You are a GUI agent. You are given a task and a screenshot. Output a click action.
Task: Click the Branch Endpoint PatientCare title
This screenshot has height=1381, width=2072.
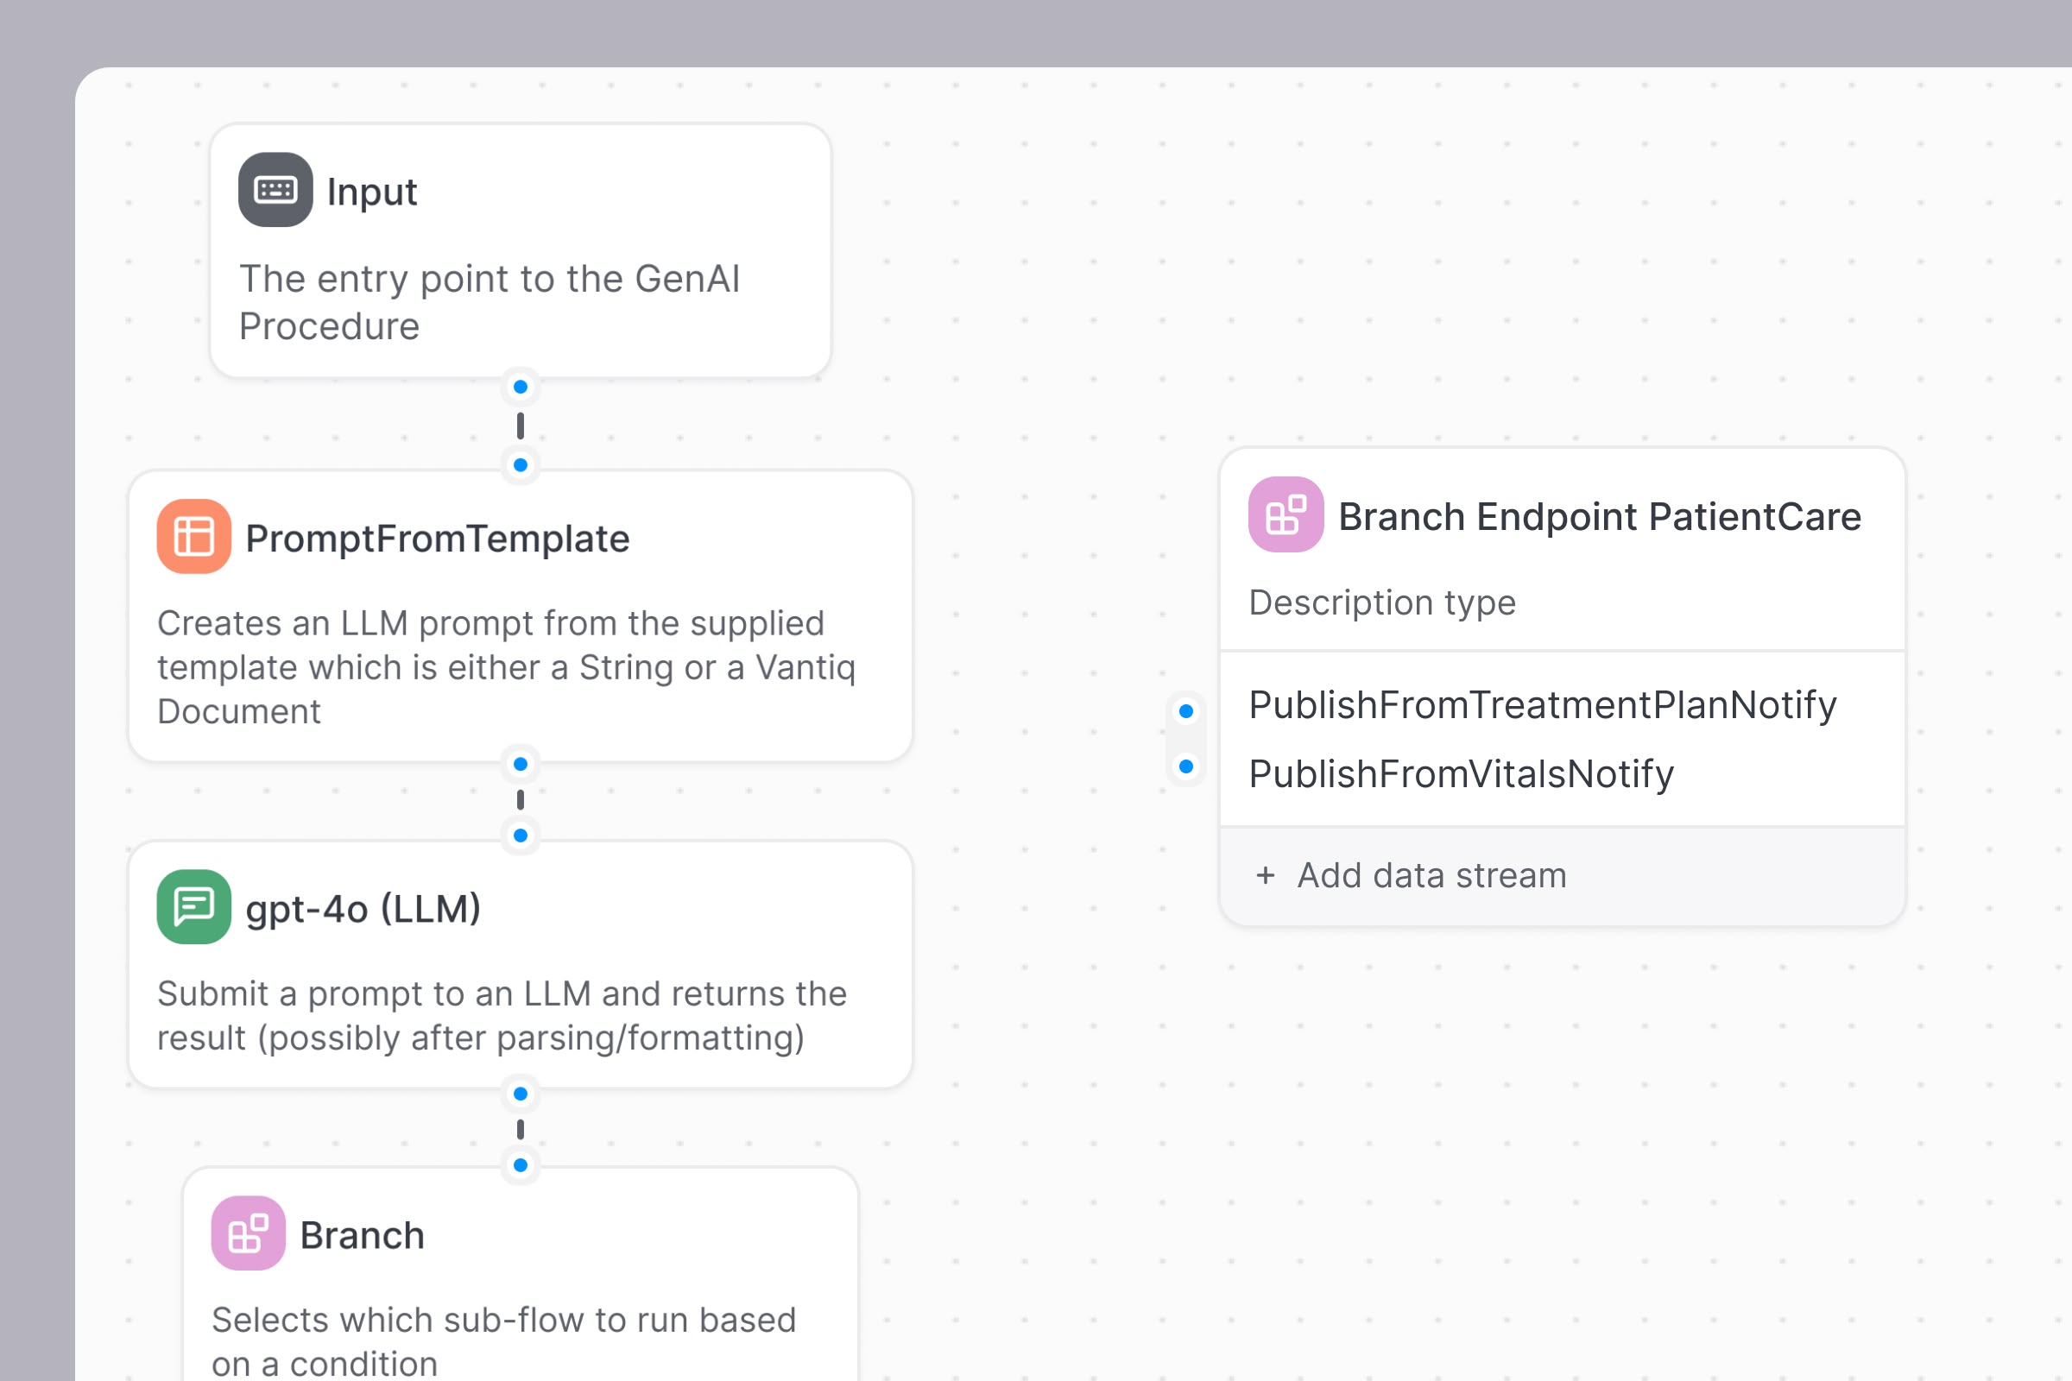(1599, 517)
